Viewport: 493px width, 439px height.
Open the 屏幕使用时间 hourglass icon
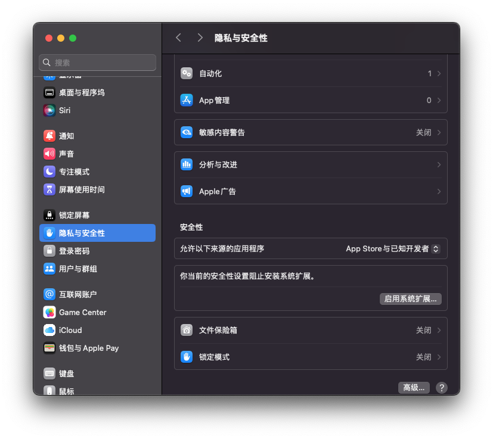[49, 189]
